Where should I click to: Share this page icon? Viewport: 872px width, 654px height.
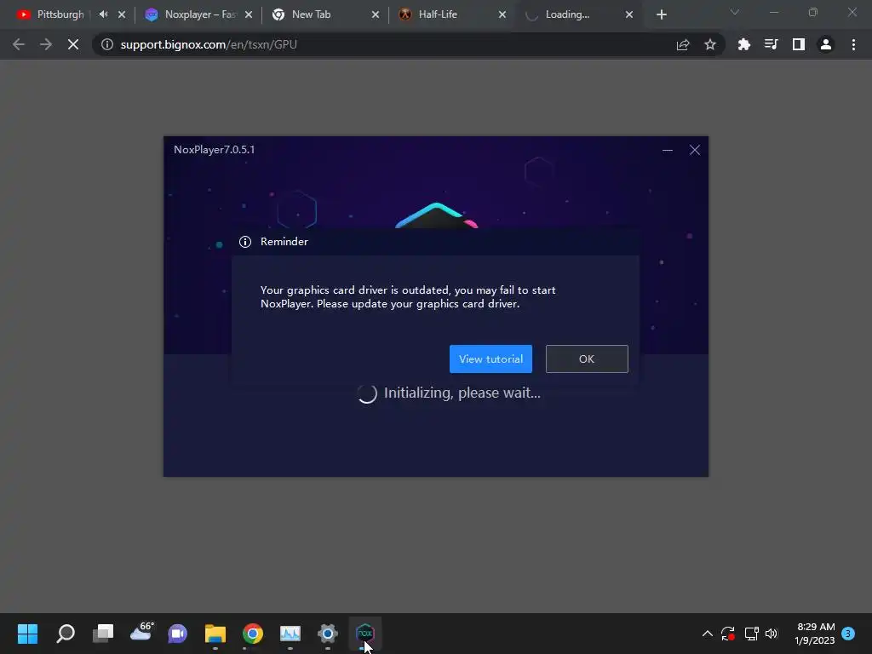[683, 44]
